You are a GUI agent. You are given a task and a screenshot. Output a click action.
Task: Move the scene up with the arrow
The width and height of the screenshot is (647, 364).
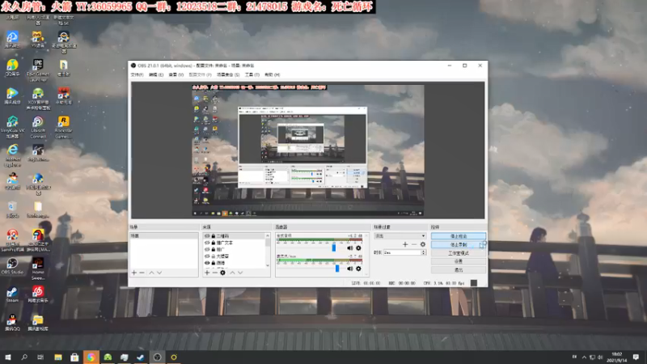click(x=151, y=273)
